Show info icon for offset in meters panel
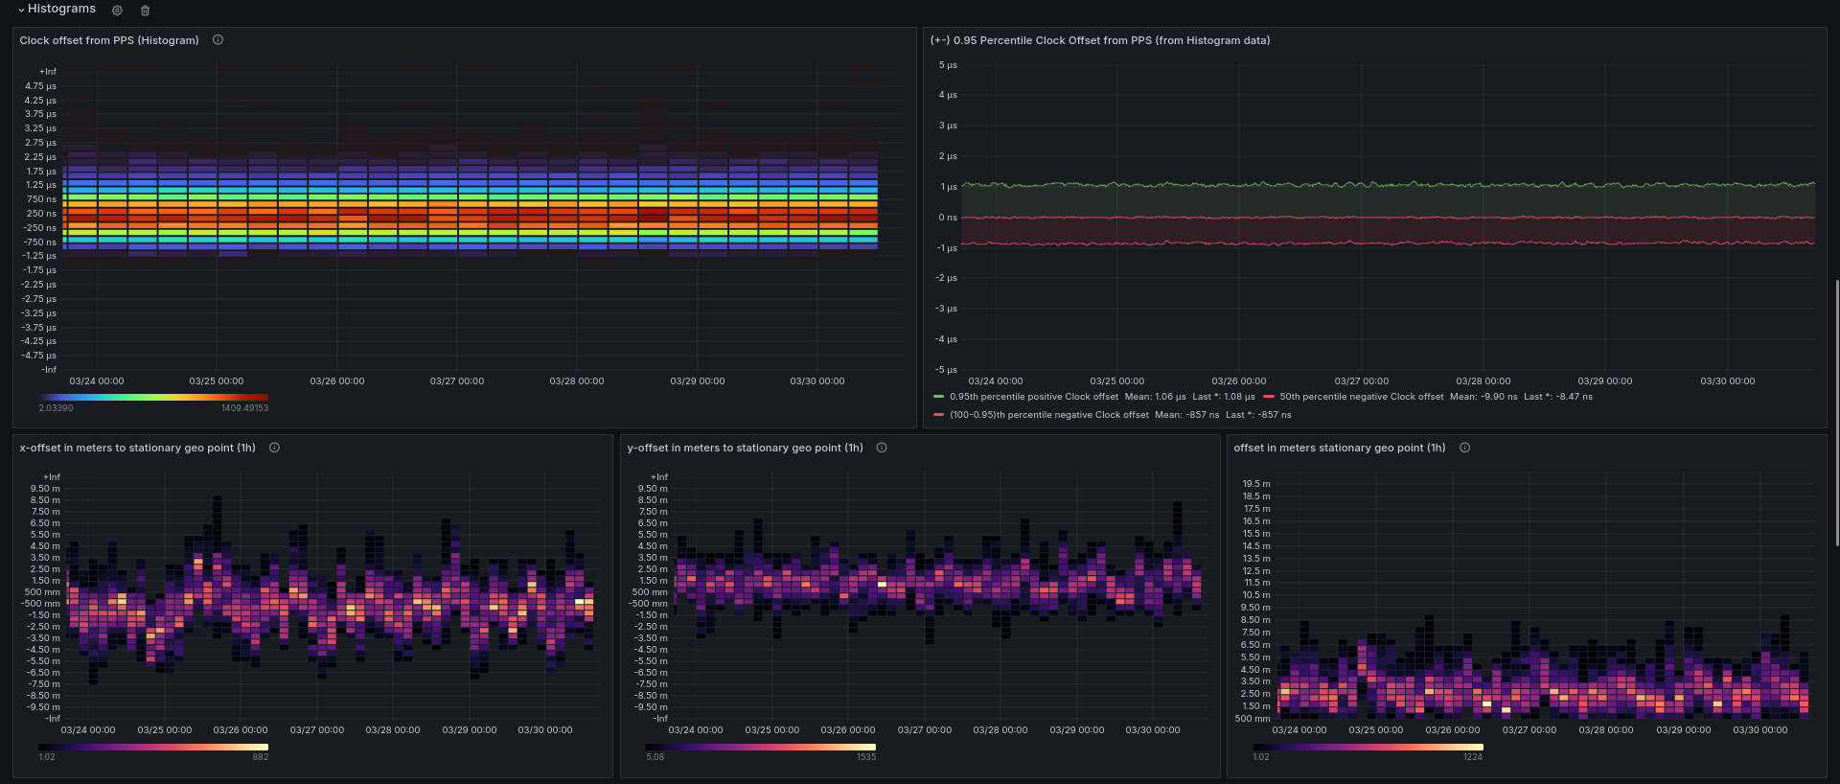 (1464, 448)
